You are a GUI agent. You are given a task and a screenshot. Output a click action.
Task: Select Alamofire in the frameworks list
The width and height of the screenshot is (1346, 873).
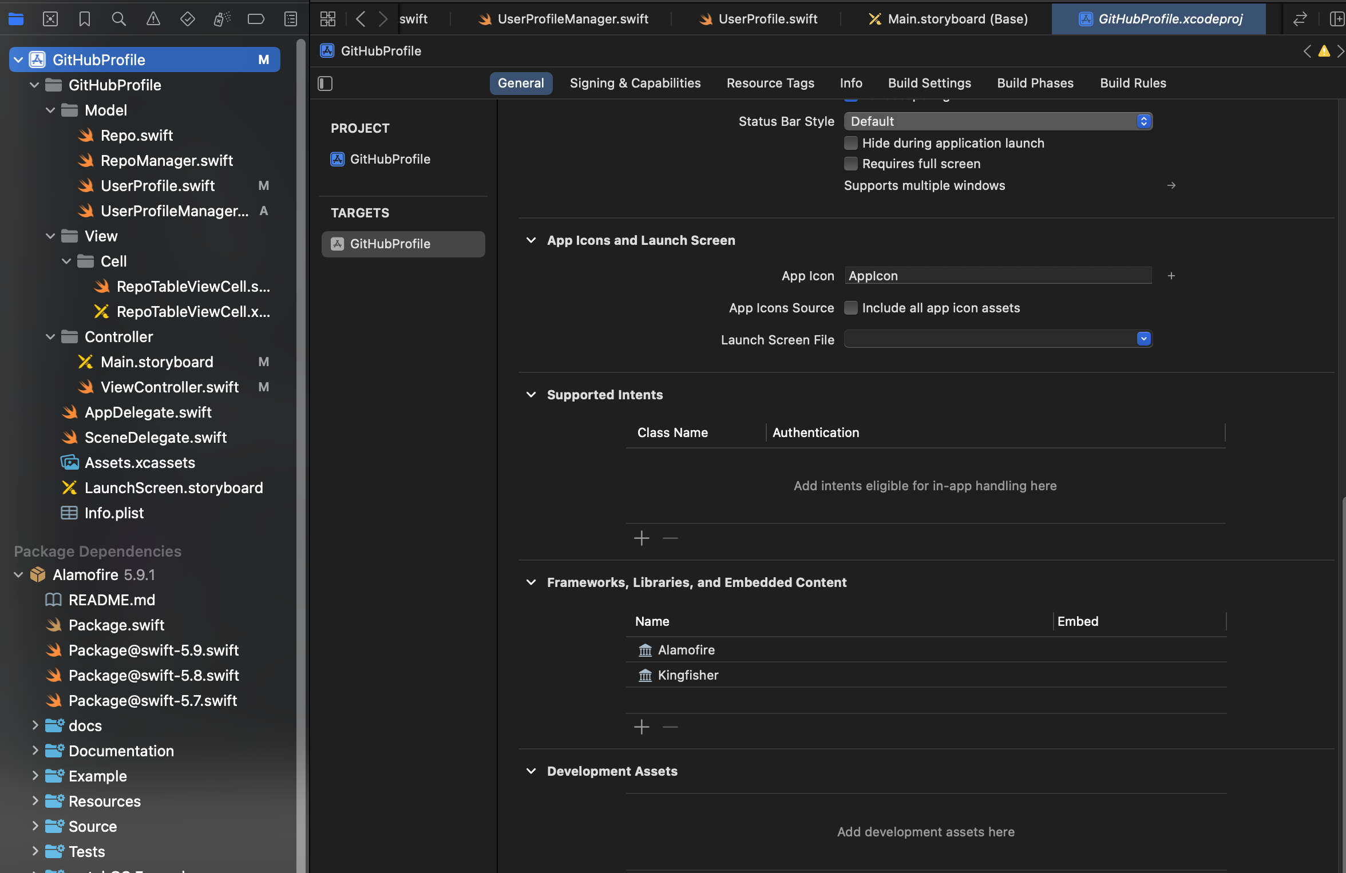(x=926, y=650)
